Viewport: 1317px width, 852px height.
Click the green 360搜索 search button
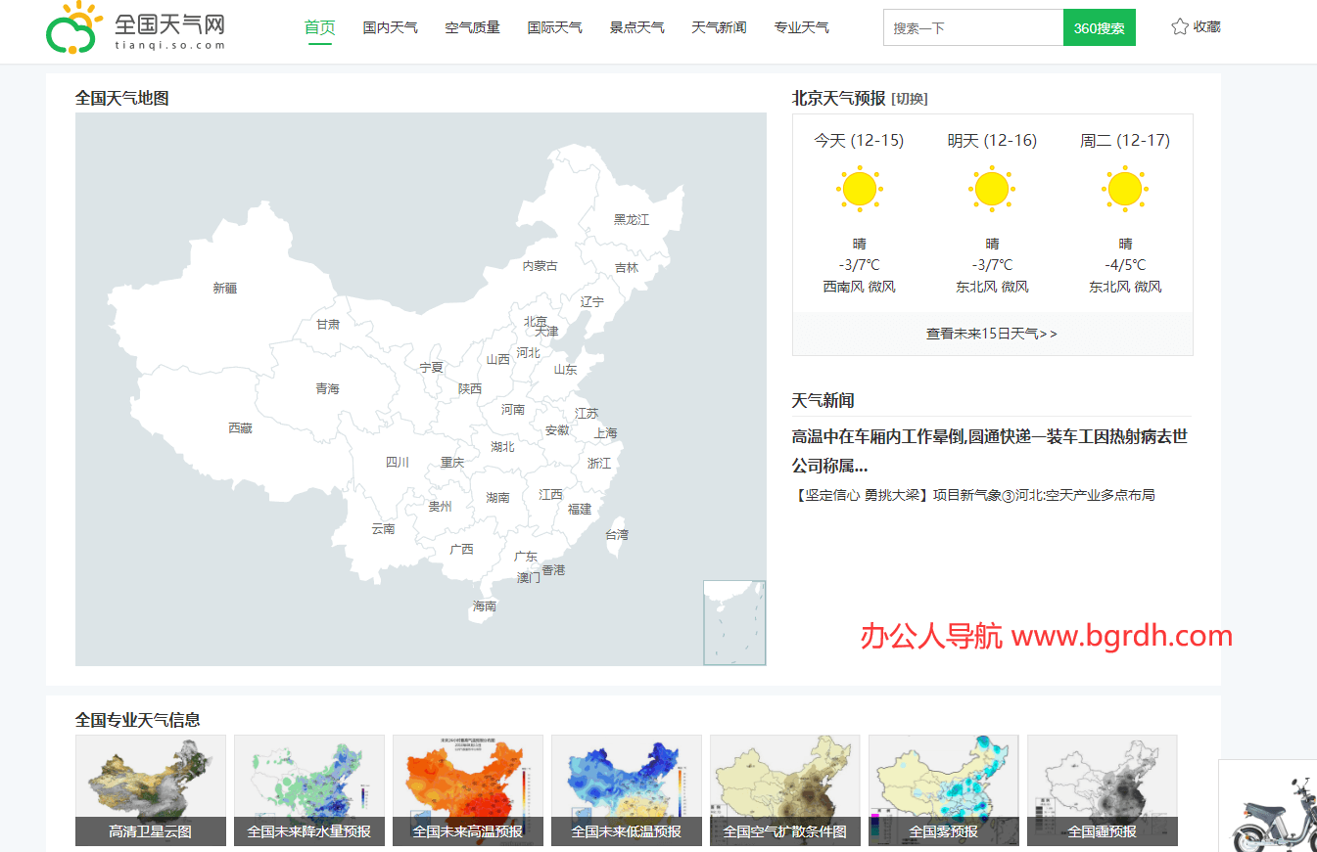pyautogui.click(x=1099, y=27)
